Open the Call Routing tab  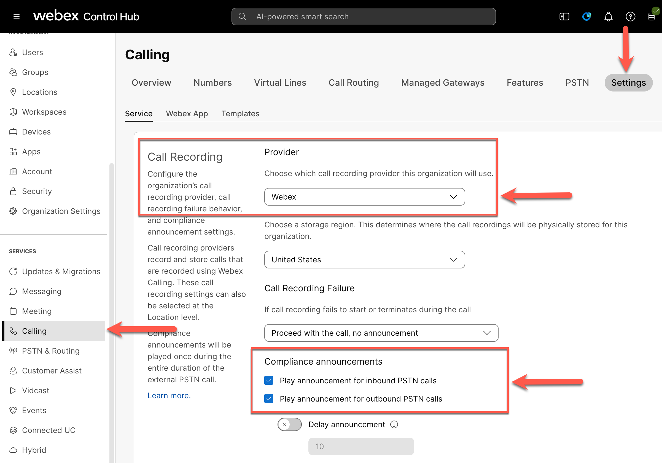pos(354,83)
